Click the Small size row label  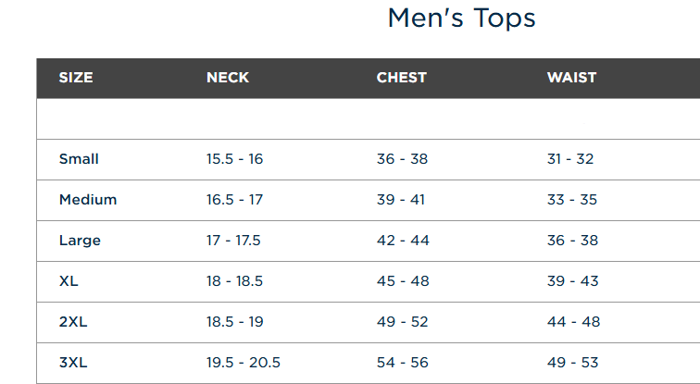coord(79,159)
